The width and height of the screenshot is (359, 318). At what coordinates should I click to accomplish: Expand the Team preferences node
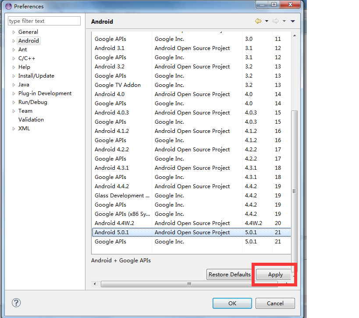[14, 111]
